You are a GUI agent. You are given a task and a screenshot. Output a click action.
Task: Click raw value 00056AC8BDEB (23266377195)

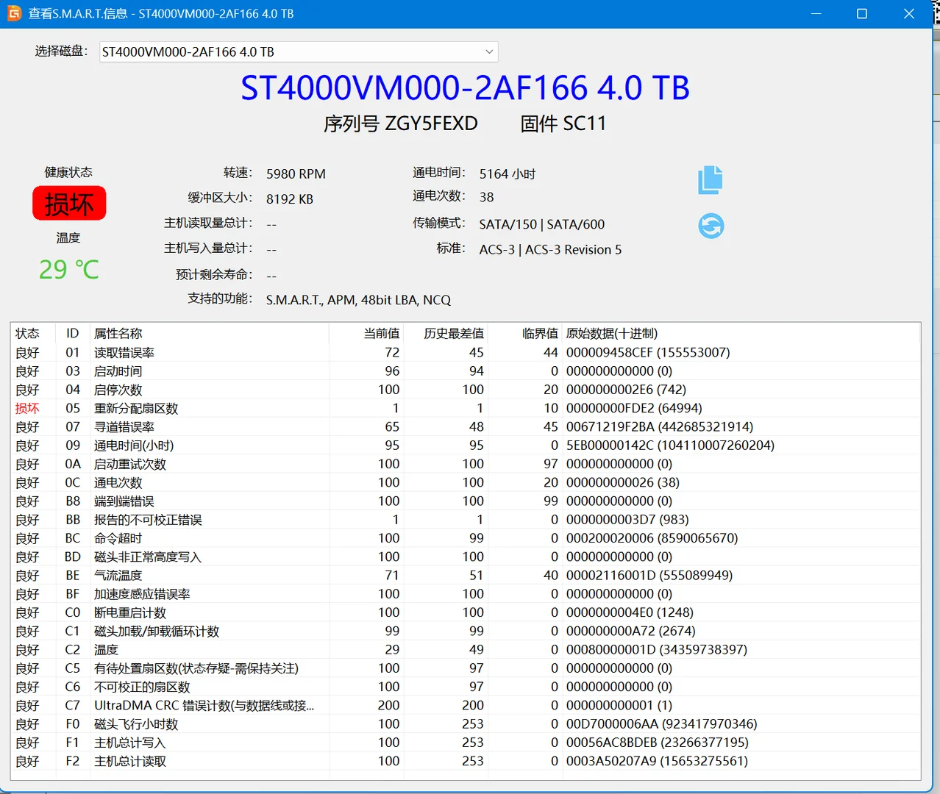[x=658, y=743]
